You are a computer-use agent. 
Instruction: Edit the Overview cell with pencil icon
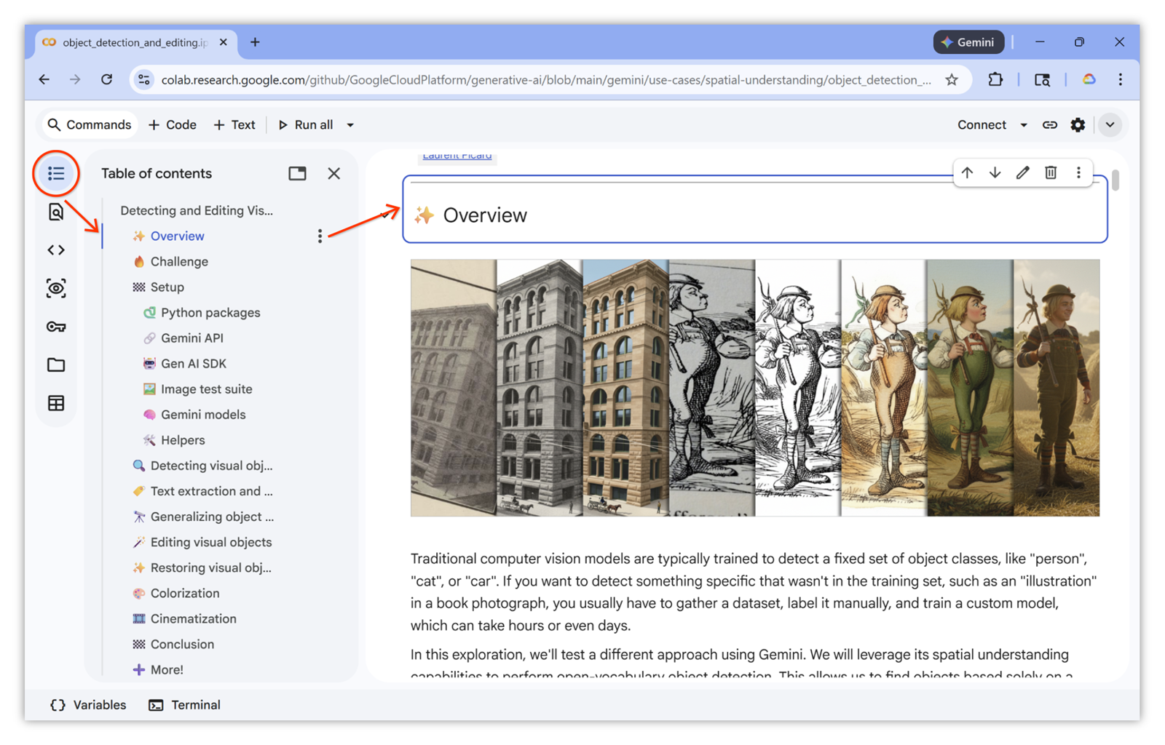(x=1023, y=173)
